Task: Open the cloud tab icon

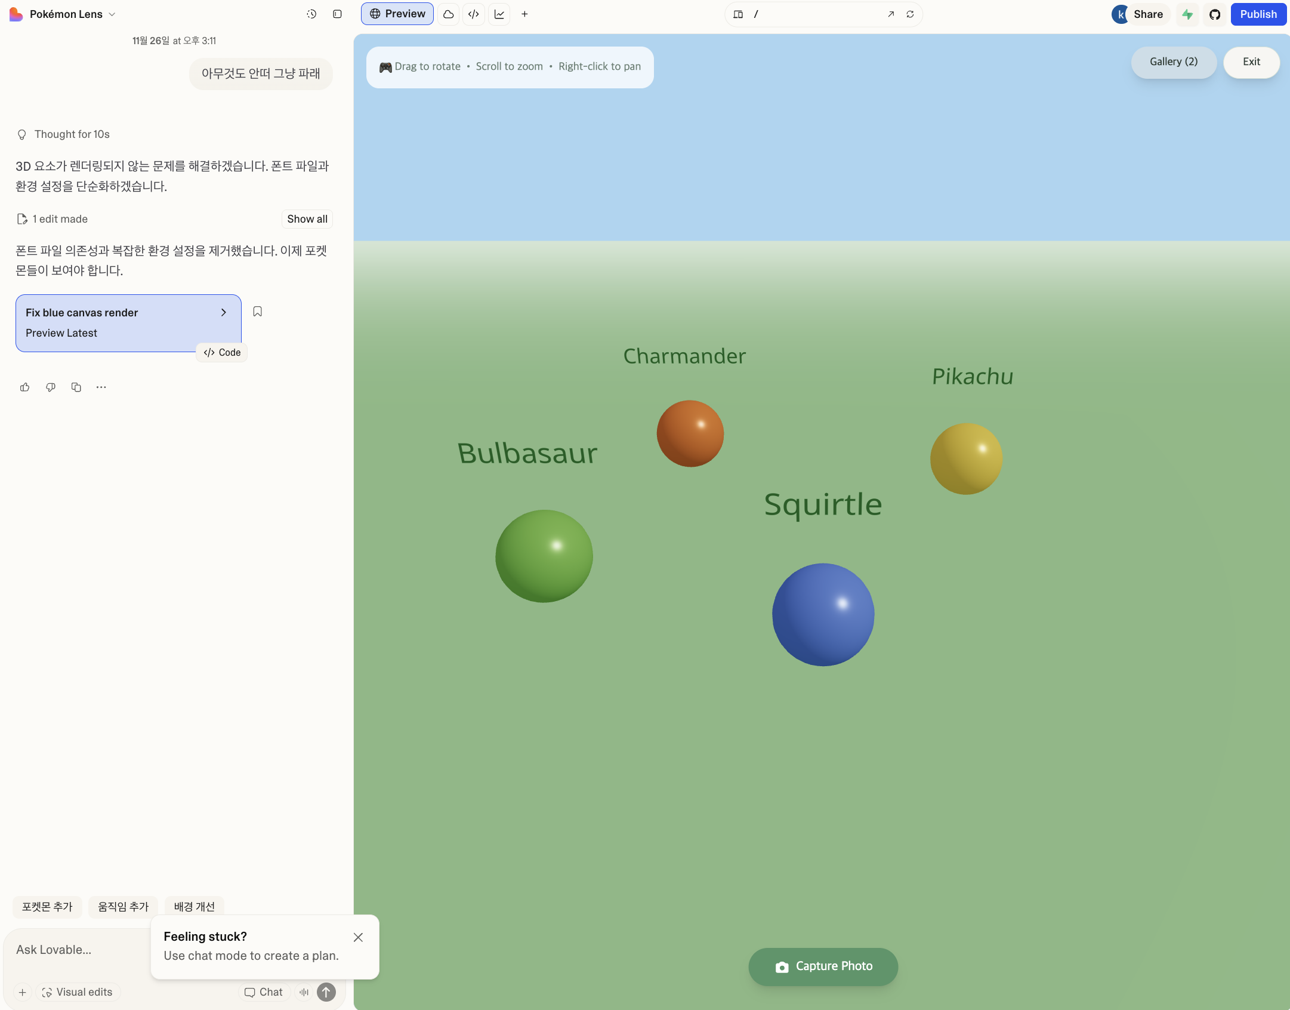Action: click(x=448, y=14)
